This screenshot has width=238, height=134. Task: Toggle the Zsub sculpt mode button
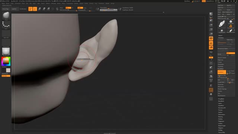click(85, 8)
